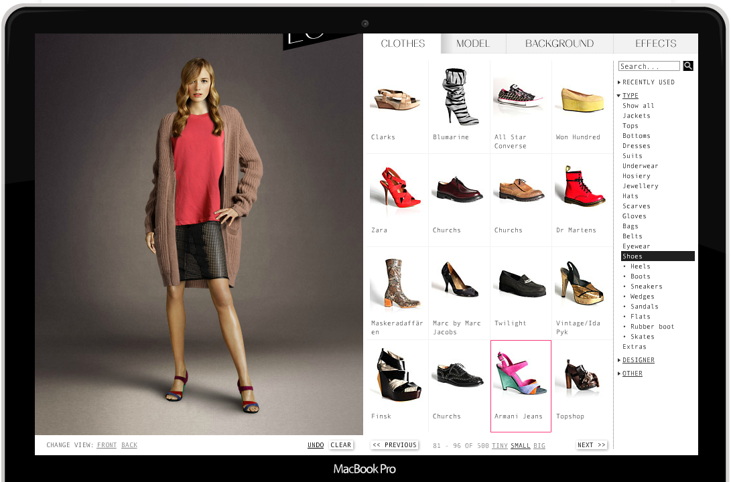731x482 pixels.
Task: Open the Background tab
Action: coord(559,44)
